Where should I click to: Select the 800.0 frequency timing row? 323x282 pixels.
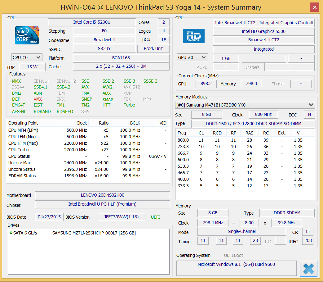coord(245,140)
